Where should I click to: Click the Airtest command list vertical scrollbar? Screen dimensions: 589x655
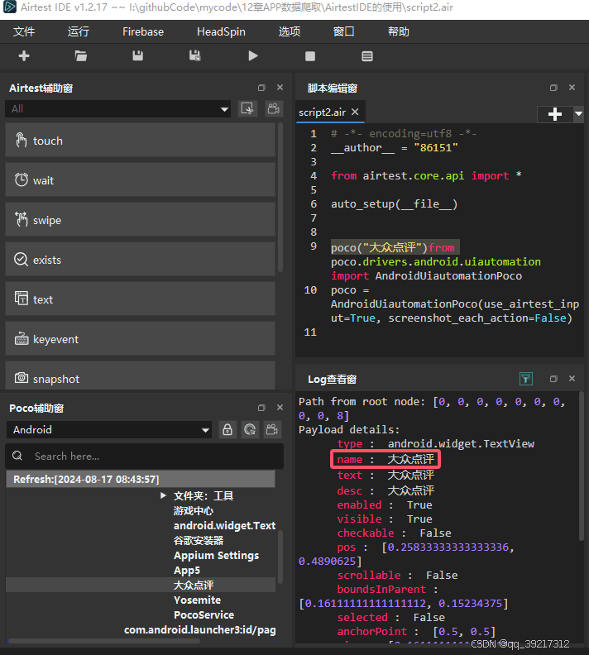tap(280, 197)
